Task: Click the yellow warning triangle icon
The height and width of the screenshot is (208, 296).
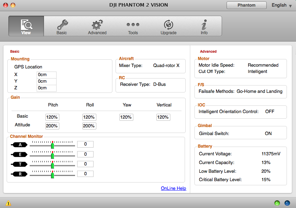Action: 8,203
